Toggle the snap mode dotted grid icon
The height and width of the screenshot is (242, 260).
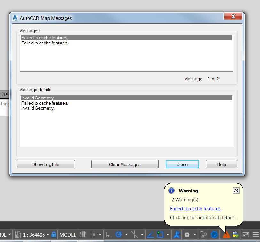pos(92,234)
